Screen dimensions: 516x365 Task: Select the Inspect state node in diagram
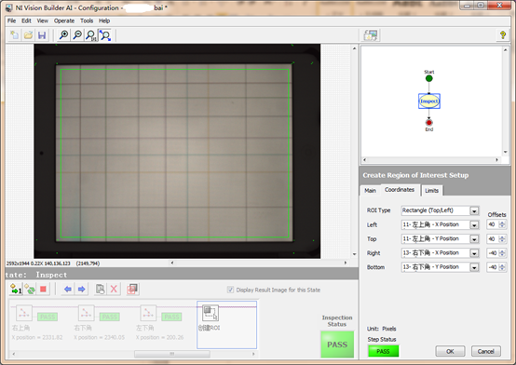coord(428,101)
